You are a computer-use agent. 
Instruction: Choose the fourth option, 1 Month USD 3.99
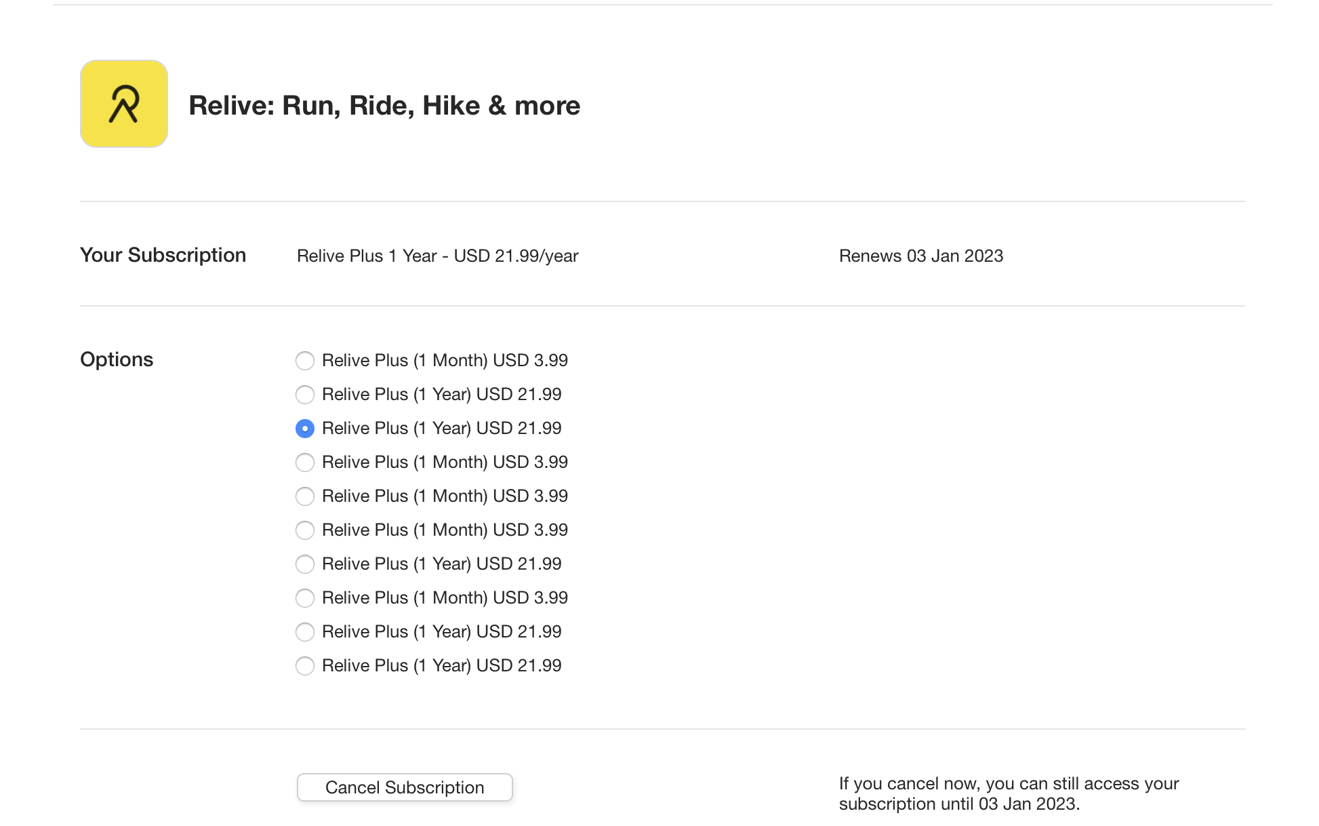click(305, 463)
